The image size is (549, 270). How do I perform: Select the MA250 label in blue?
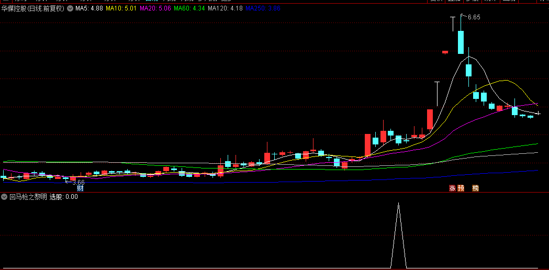(x=263, y=9)
